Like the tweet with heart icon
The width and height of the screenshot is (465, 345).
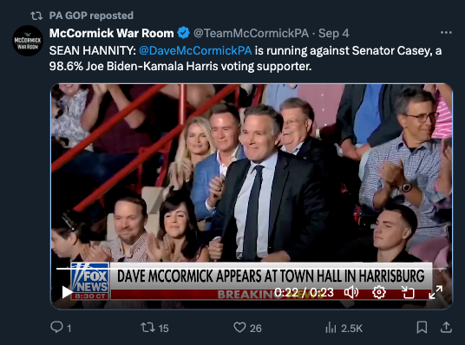tap(239, 327)
